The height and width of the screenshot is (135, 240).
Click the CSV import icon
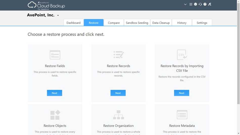(182, 55)
